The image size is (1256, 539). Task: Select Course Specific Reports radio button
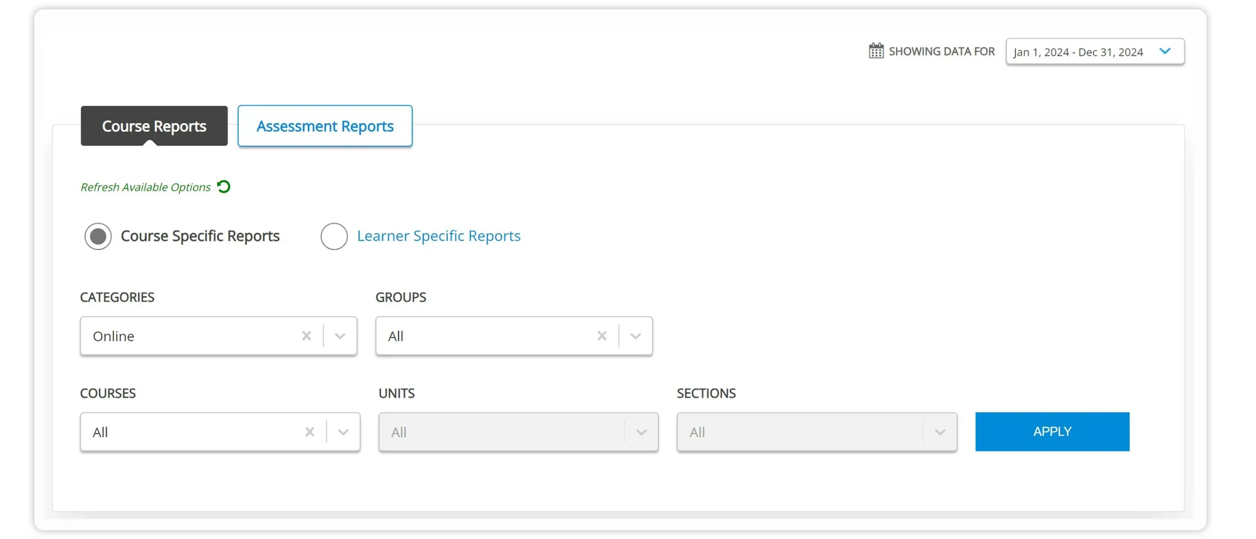click(x=98, y=236)
